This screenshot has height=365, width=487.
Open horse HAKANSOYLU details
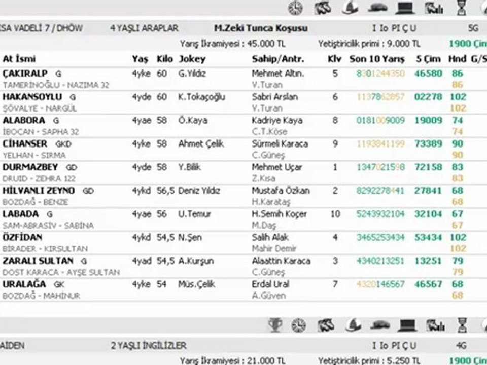[32, 97]
